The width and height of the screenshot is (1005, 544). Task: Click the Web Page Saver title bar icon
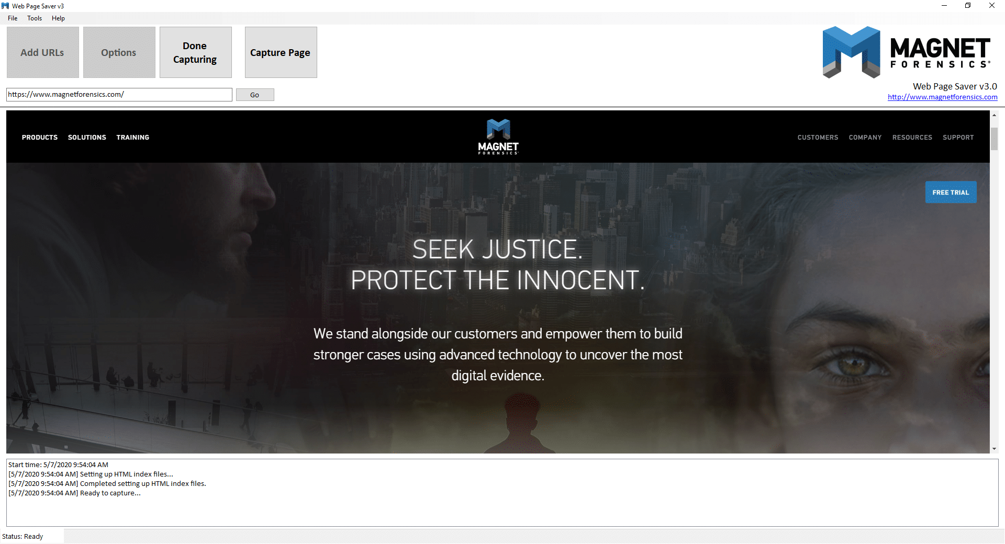tap(5, 6)
